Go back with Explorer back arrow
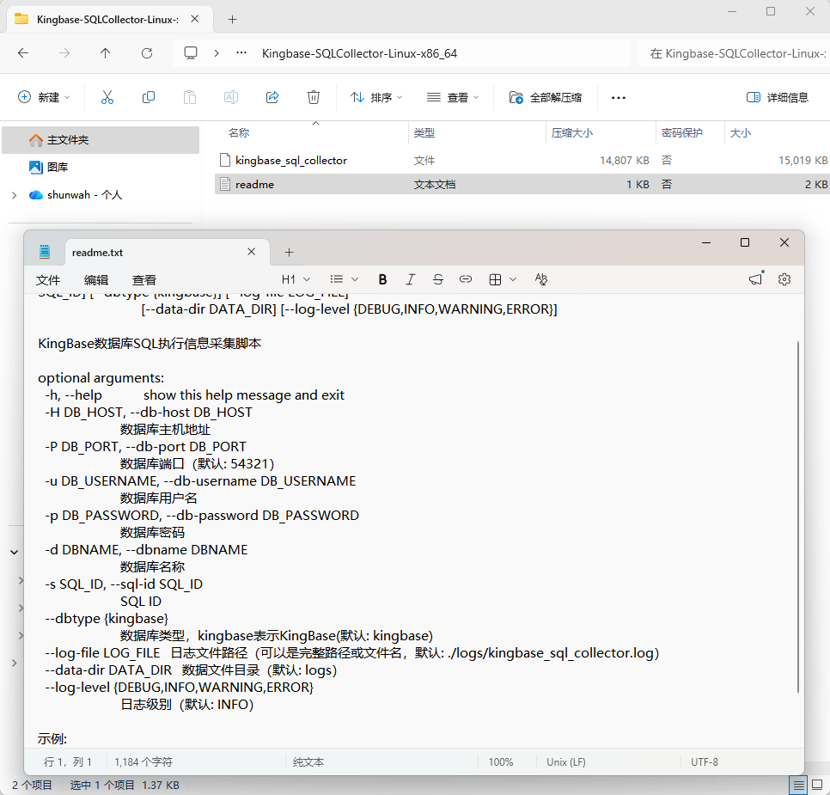The height and width of the screenshot is (795, 830). [x=22, y=53]
